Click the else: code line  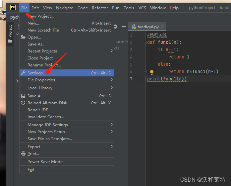coord(164,64)
